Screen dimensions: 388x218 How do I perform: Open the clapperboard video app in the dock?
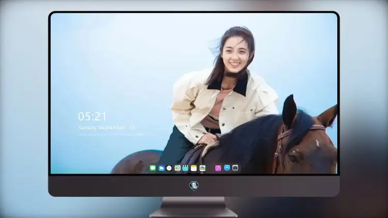[x=185, y=168]
